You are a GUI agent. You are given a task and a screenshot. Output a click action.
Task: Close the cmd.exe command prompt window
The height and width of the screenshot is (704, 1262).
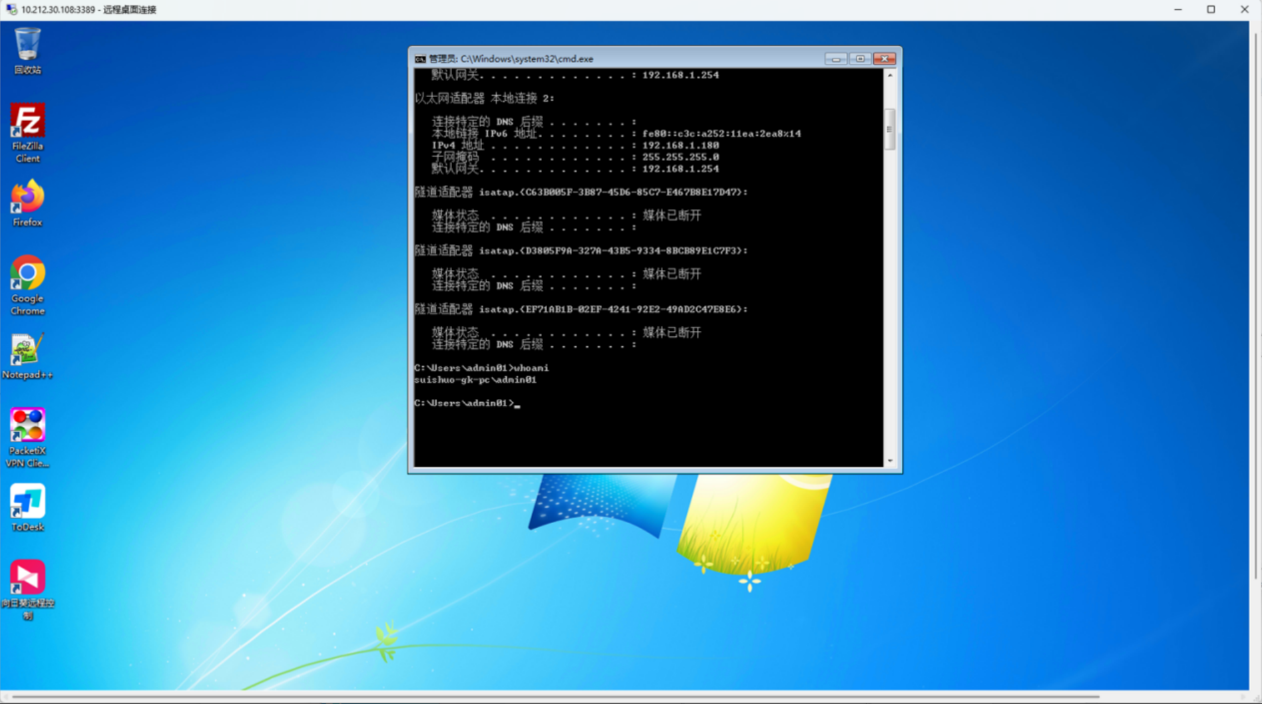[x=885, y=59]
